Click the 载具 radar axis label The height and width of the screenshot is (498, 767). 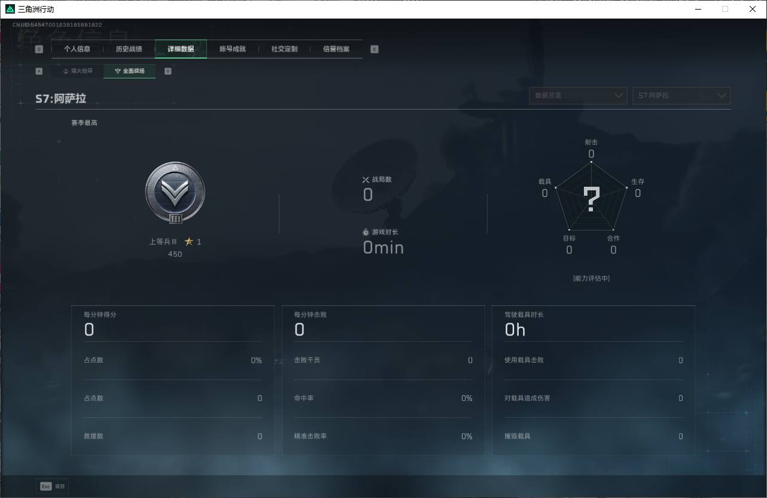pyautogui.click(x=545, y=181)
